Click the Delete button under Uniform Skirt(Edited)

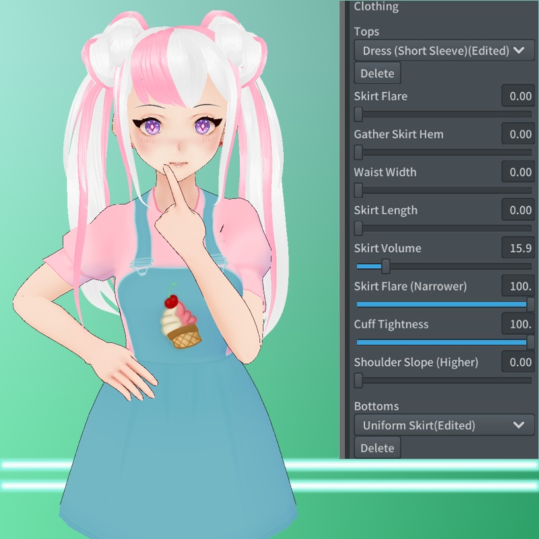377,447
